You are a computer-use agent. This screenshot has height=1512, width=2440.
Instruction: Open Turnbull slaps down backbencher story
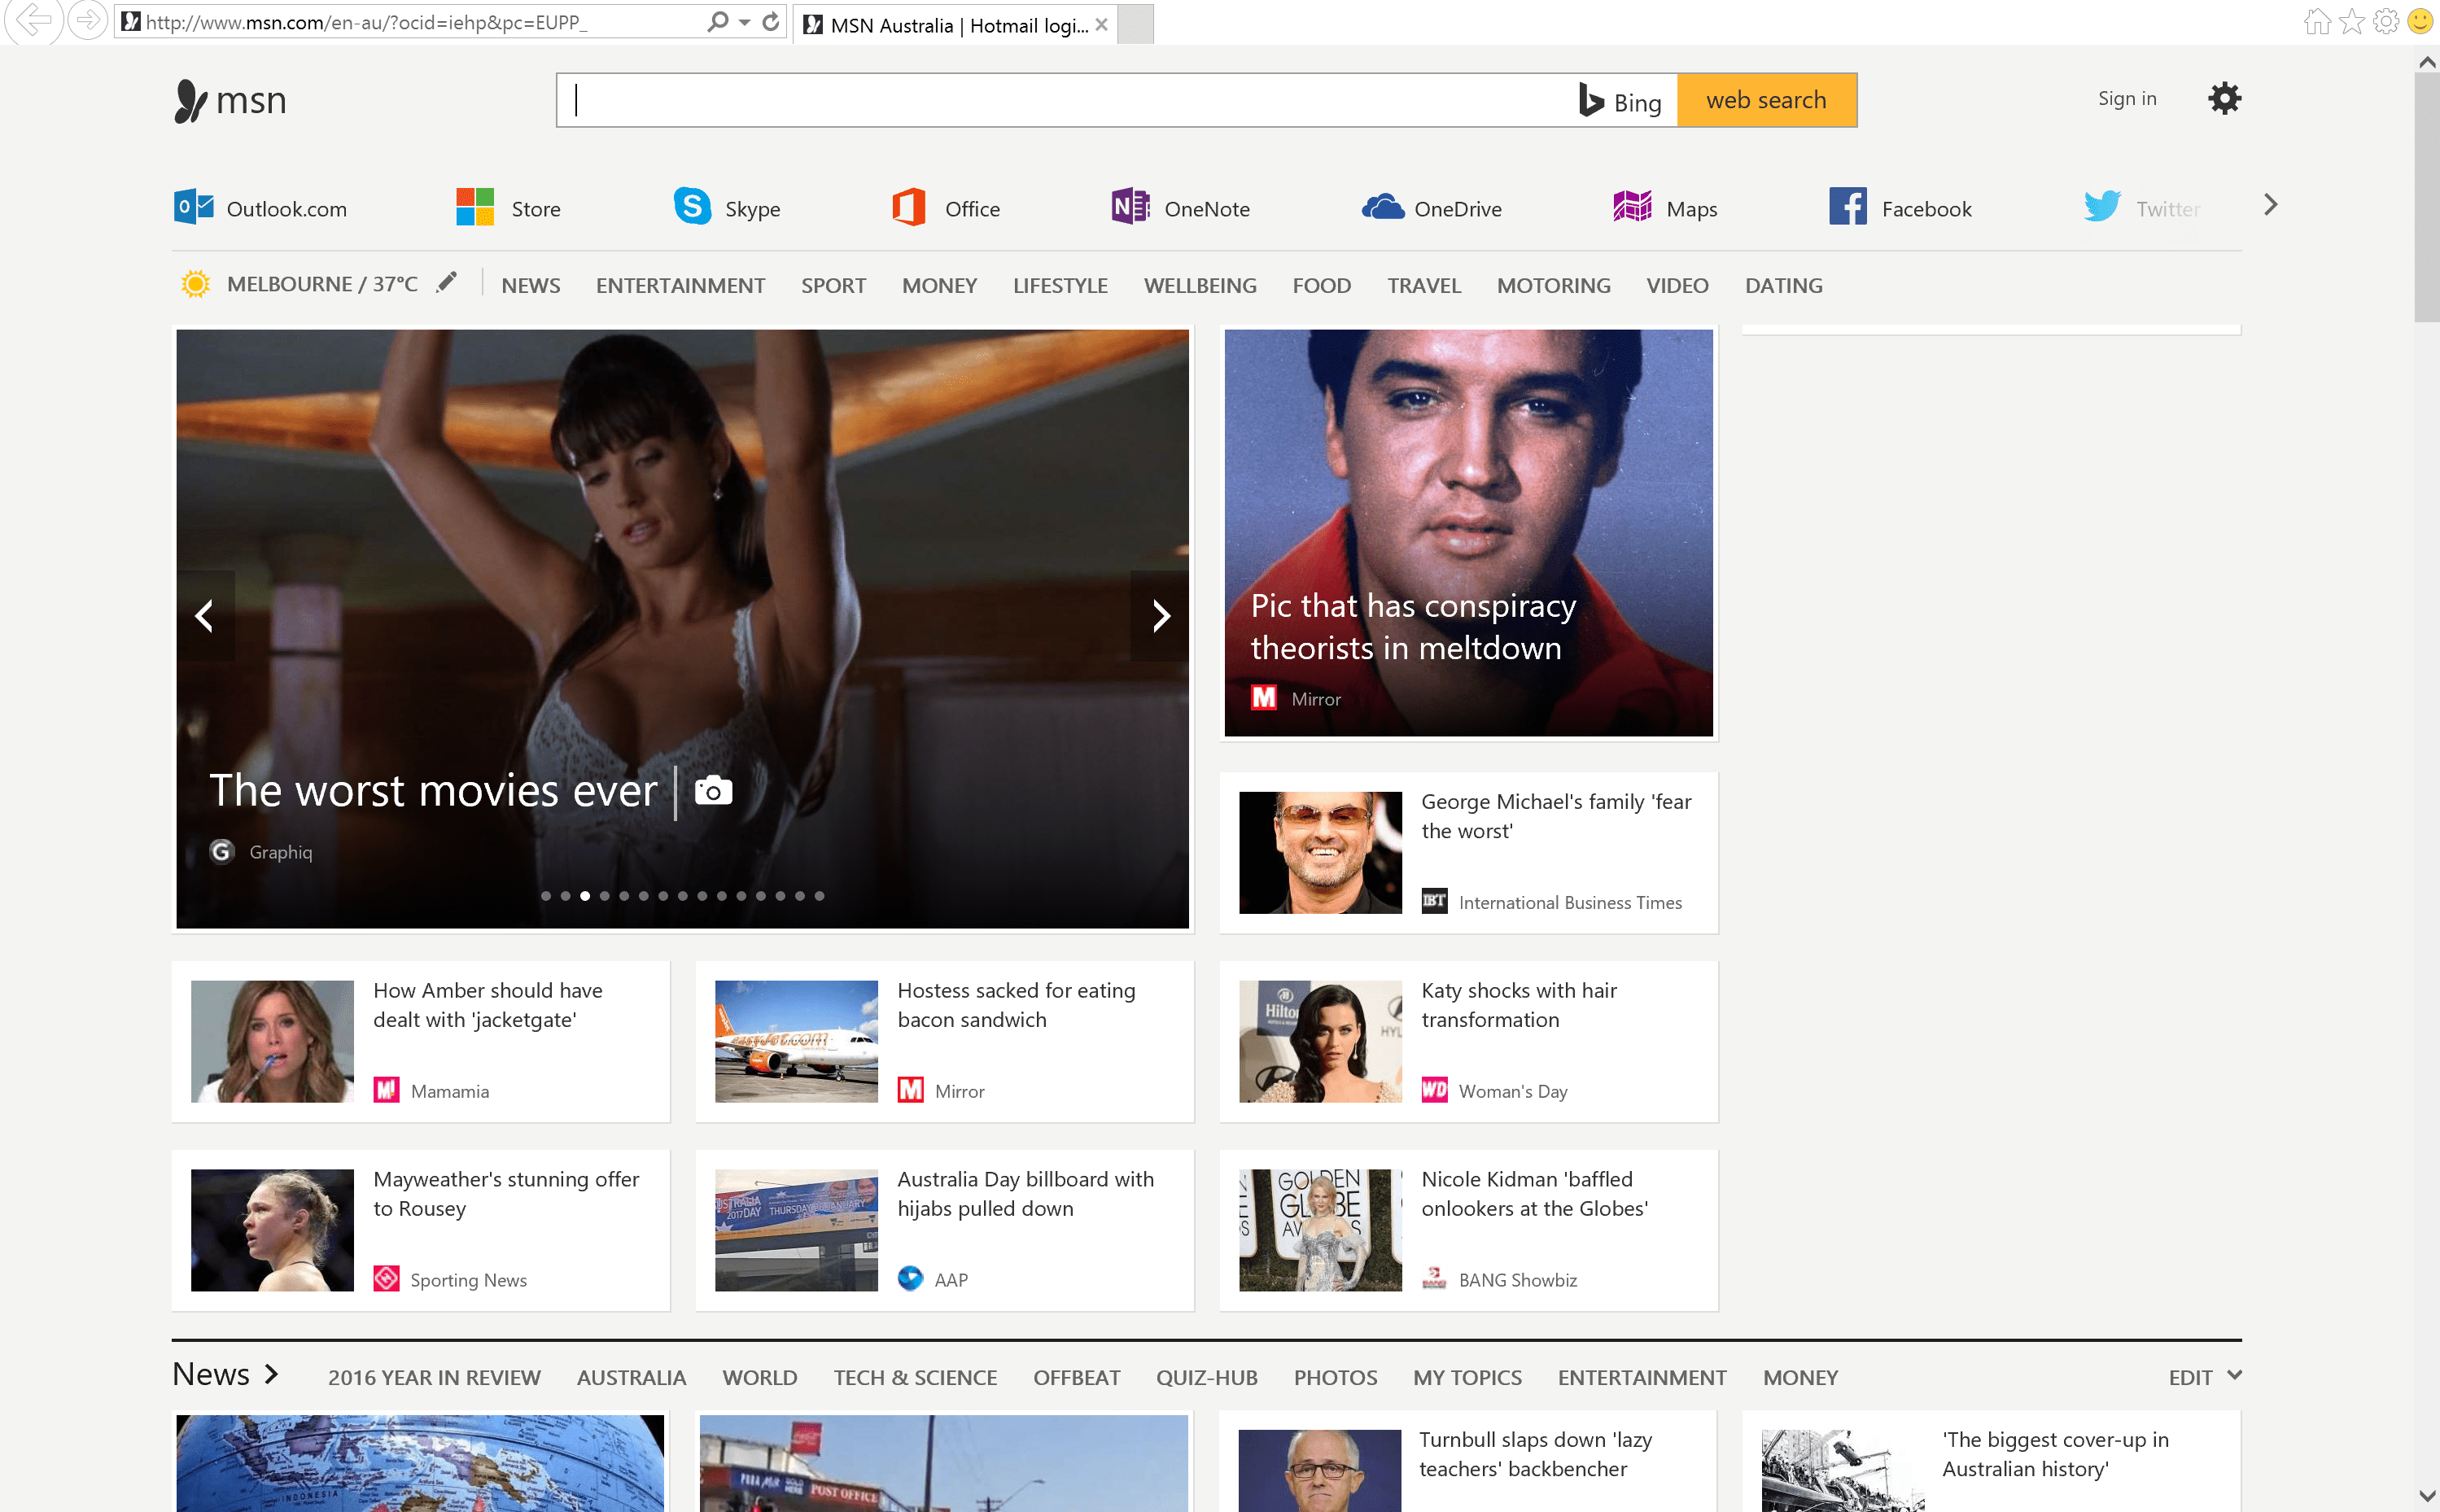coord(1468,1461)
